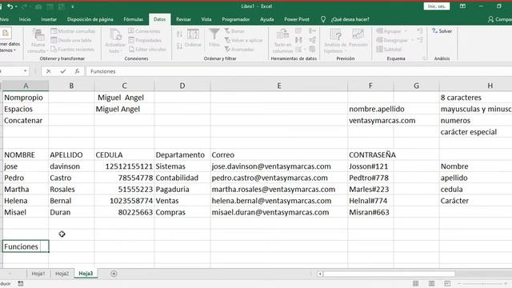
Task: Switch to the Page Break Preview icon
Action: pos(447,284)
